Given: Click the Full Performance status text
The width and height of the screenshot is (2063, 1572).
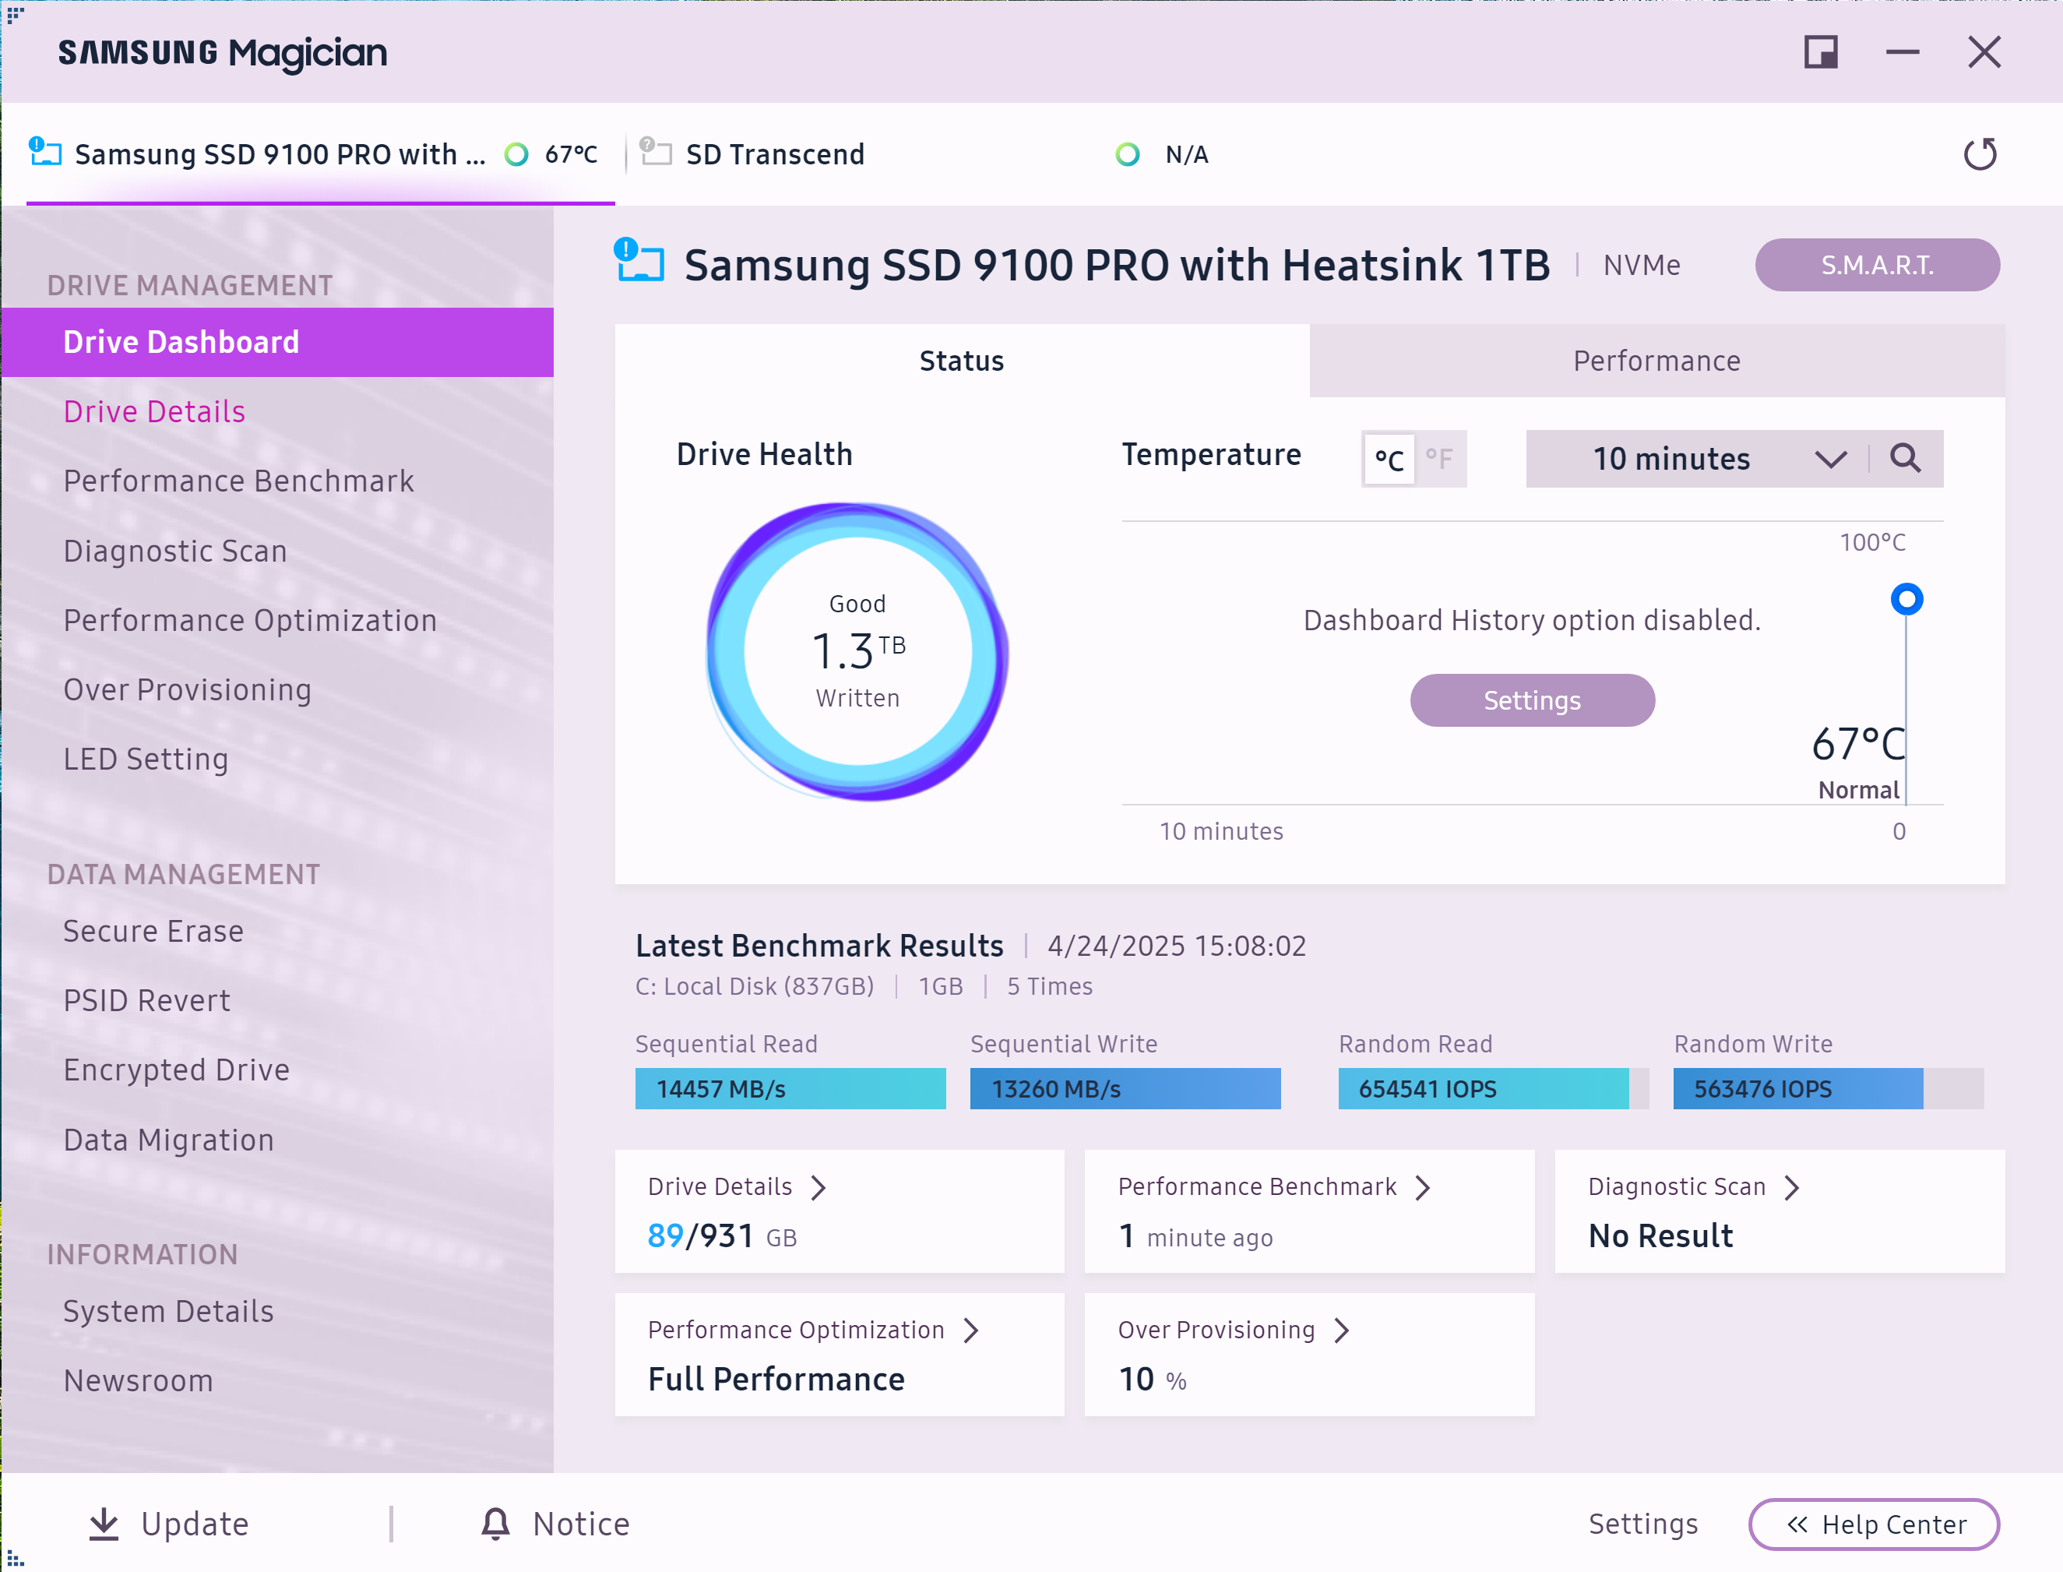Looking at the screenshot, I should [x=776, y=1380].
